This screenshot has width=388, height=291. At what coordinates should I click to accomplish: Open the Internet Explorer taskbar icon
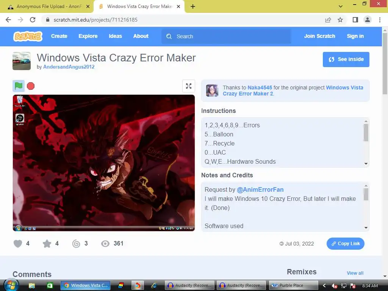pos(154,285)
